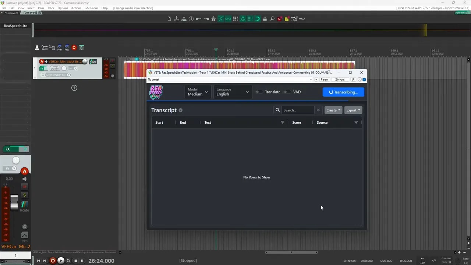Viewport: 471px width, 265px height.
Task: Click the import download icon above track
Action: [x=37, y=47]
